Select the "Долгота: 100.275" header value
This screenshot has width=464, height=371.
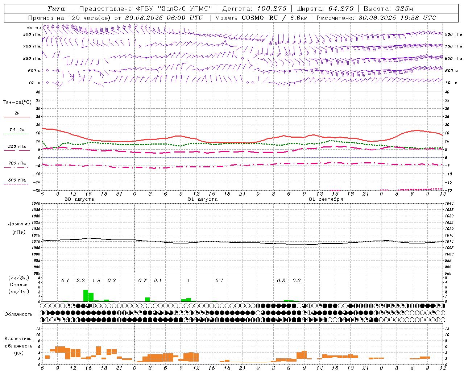click(254, 9)
